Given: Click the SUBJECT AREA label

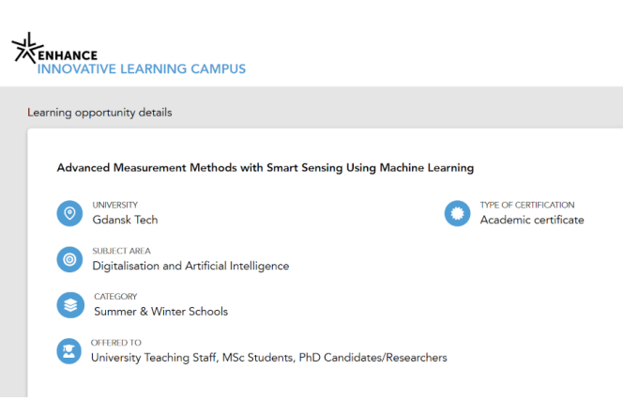Looking at the screenshot, I should [121, 251].
